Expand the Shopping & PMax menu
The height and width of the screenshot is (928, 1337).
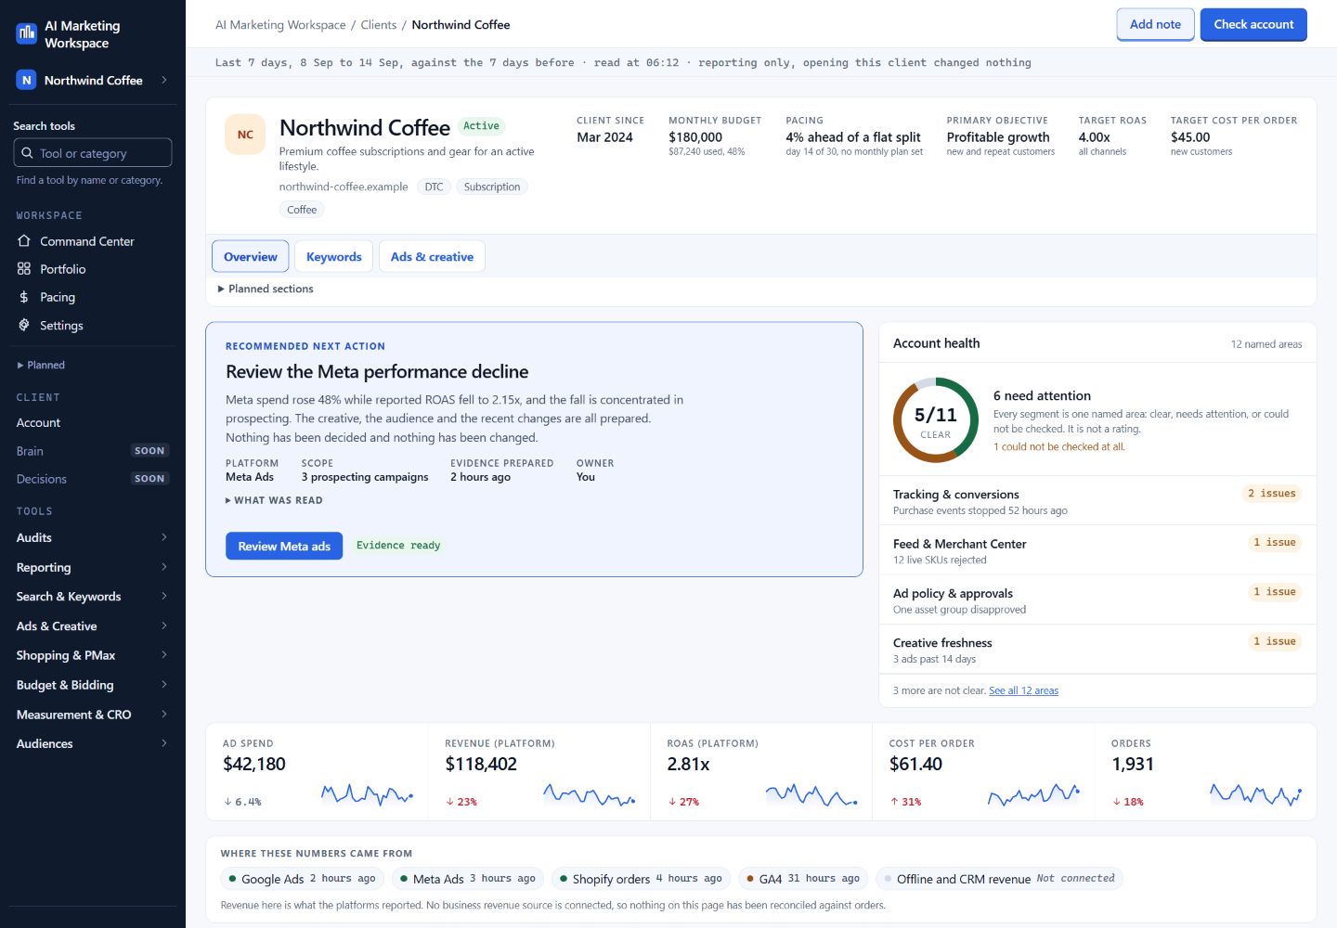coord(92,655)
